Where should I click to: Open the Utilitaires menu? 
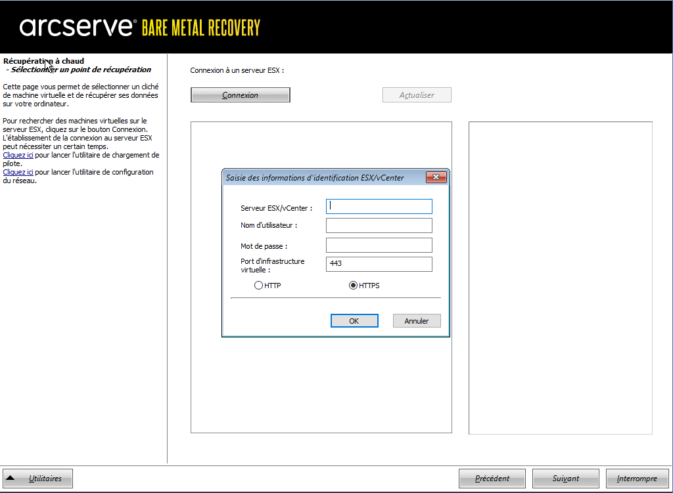point(37,479)
